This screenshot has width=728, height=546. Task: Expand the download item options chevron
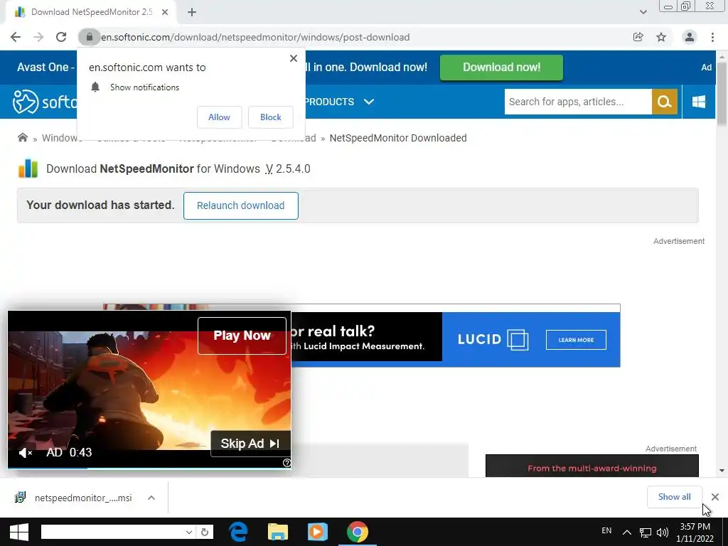tap(151, 498)
